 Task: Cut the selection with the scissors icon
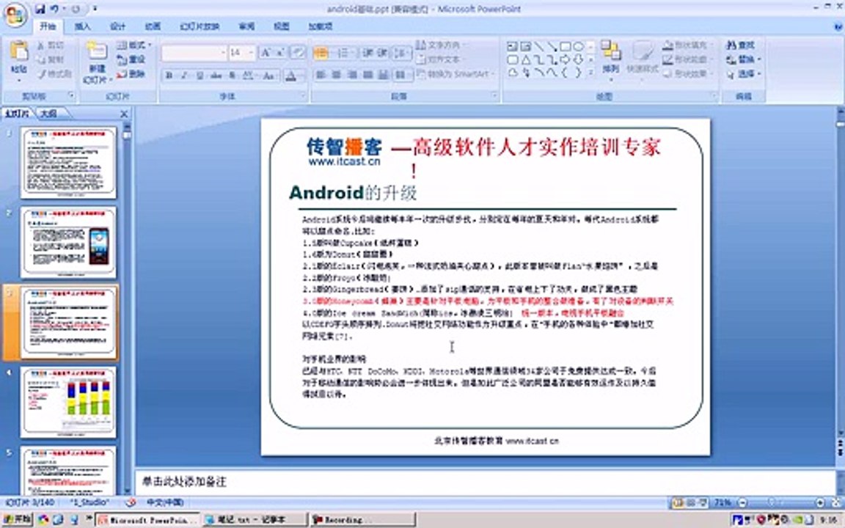click(40, 45)
